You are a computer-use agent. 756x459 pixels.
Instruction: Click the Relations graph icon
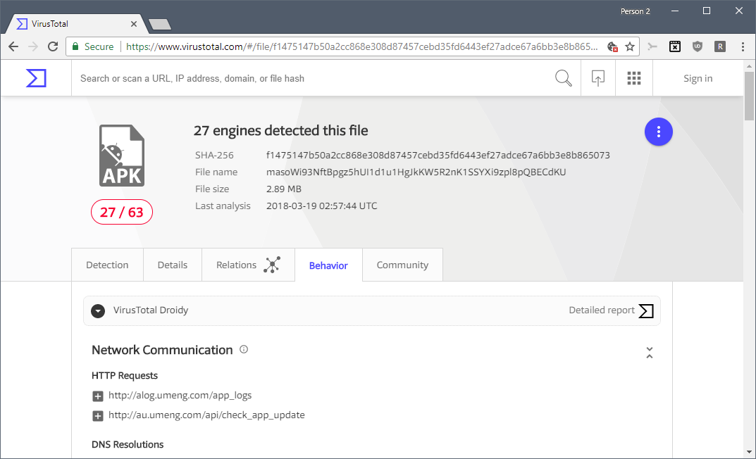click(x=272, y=265)
